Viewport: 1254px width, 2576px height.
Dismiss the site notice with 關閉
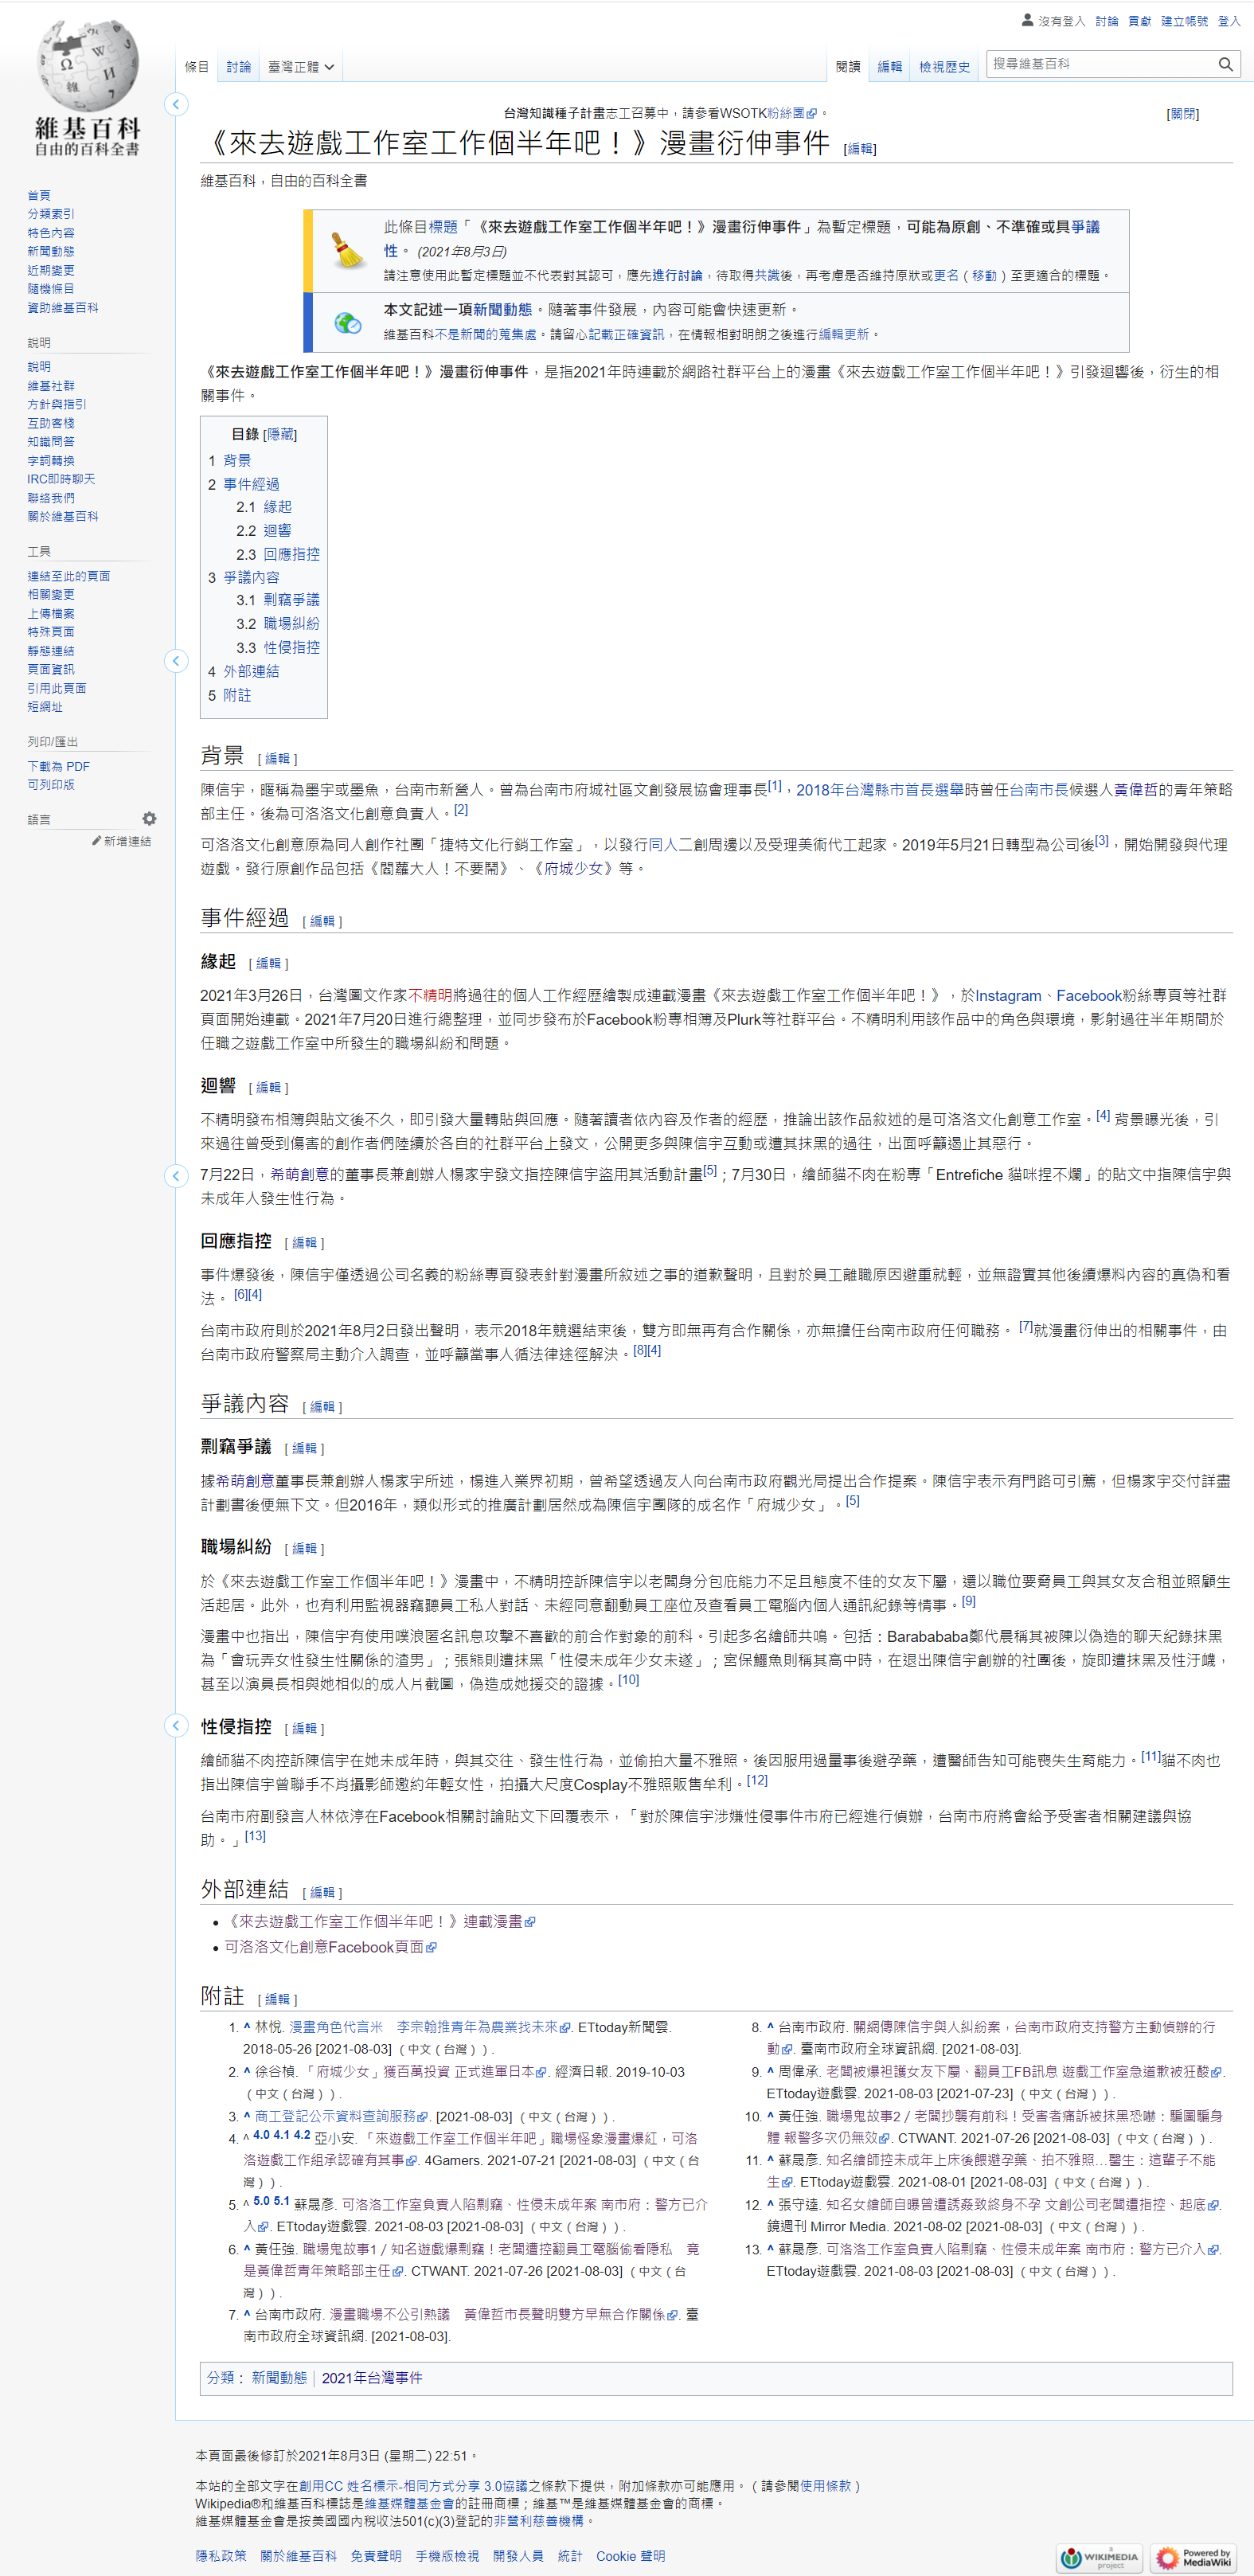tap(1183, 114)
